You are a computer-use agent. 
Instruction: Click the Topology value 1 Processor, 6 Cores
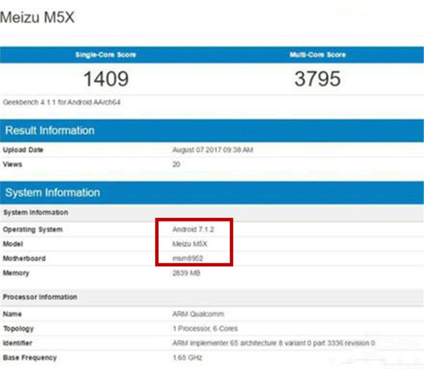click(205, 328)
